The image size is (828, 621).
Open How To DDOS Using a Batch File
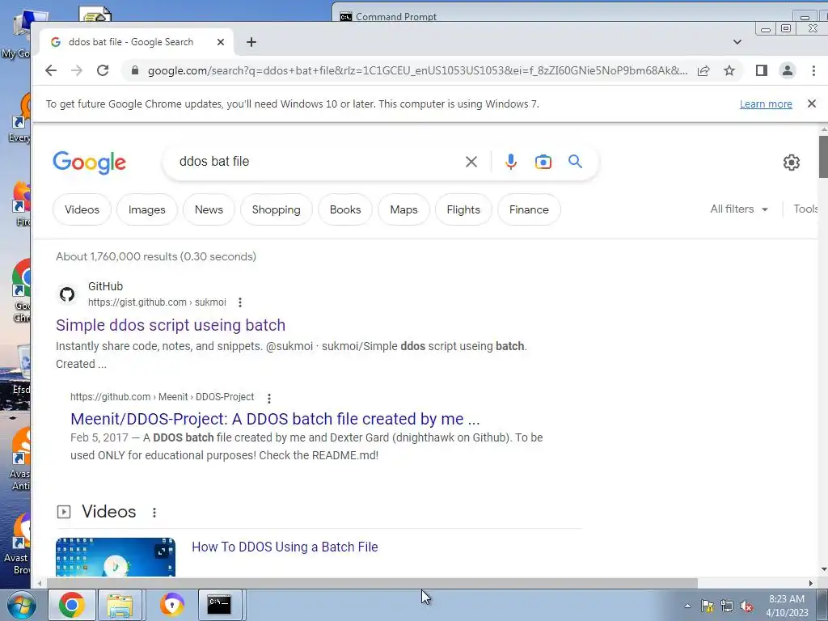[x=285, y=547]
